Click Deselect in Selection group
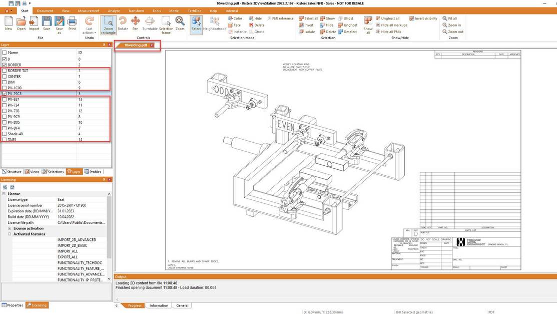The height and width of the screenshot is (314, 557). click(x=347, y=32)
